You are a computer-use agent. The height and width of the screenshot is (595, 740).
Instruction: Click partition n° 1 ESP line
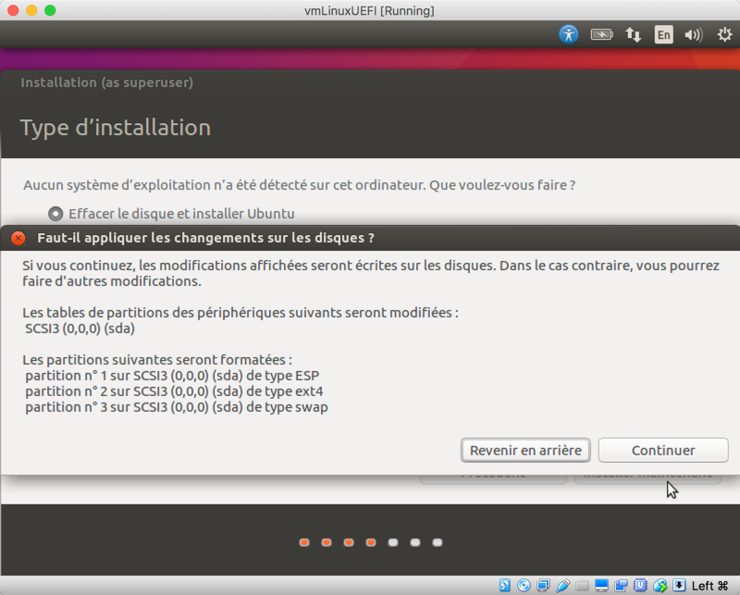(172, 376)
